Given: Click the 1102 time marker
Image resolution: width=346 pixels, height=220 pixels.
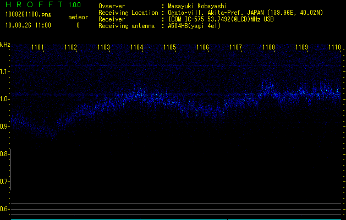Looking at the screenshot, I should [x=70, y=47].
